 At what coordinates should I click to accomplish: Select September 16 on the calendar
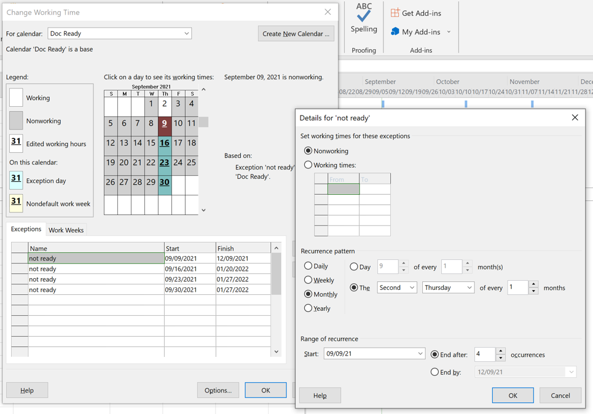tap(165, 145)
